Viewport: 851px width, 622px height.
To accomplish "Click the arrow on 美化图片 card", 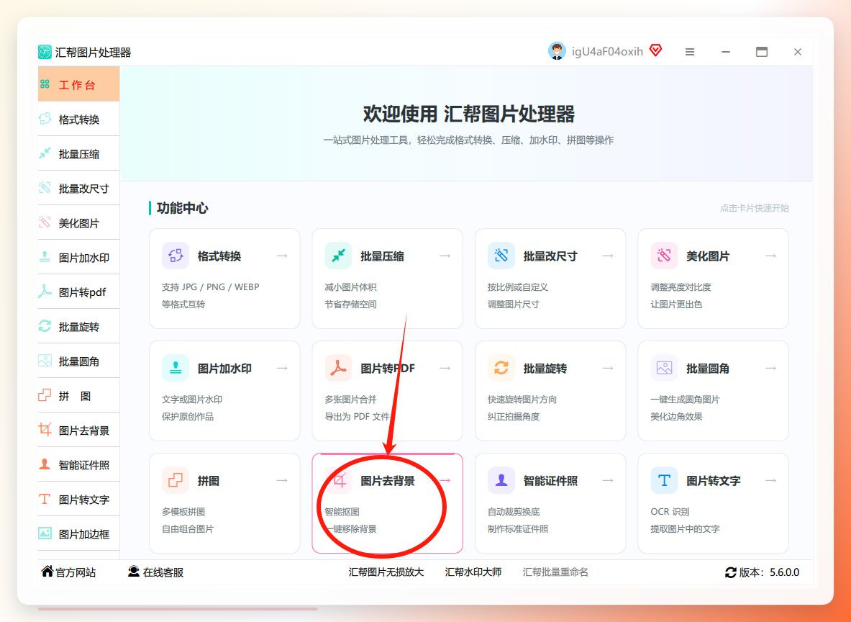I will [770, 256].
